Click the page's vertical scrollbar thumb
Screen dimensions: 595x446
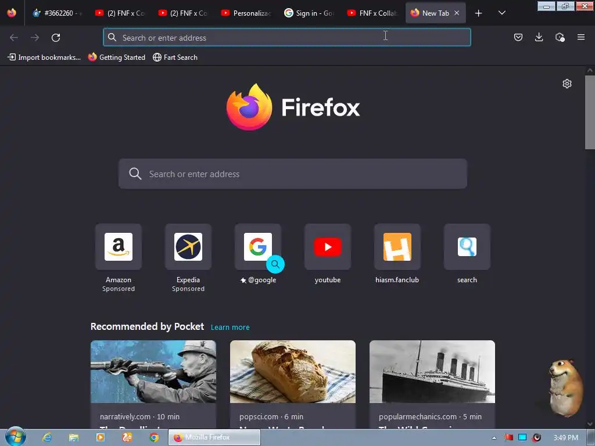coord(590,113)
